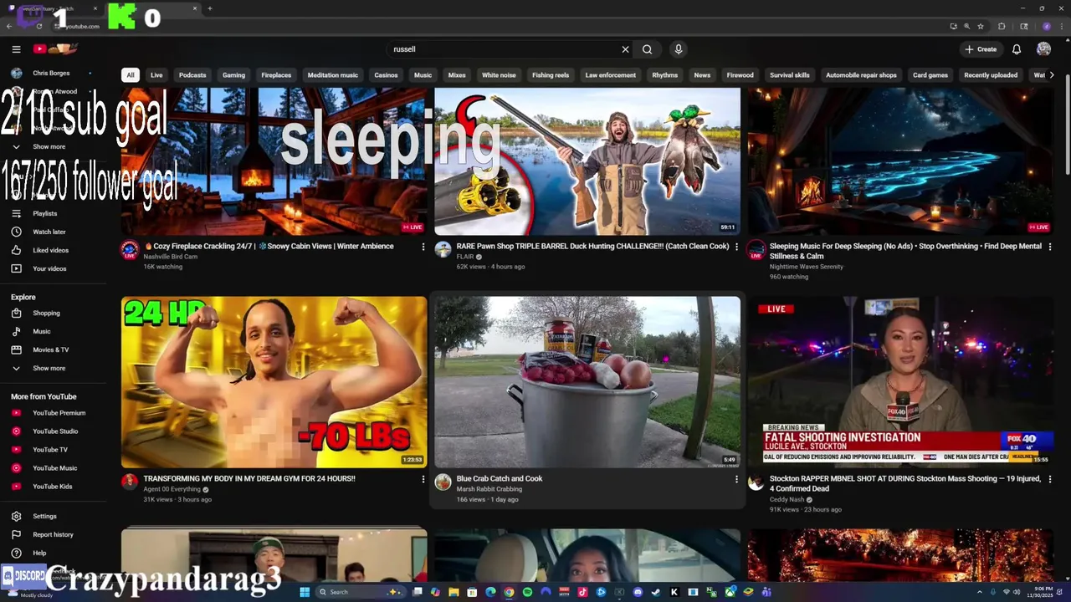Select the Podcasts filter chip

coord(192,75)
